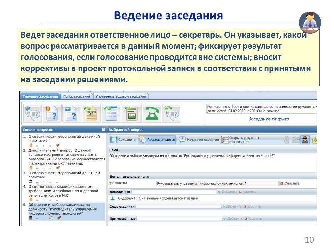Click the picture document icon with green arrow
This screenshot has height=251, width=334.
[x=132, y=113]
